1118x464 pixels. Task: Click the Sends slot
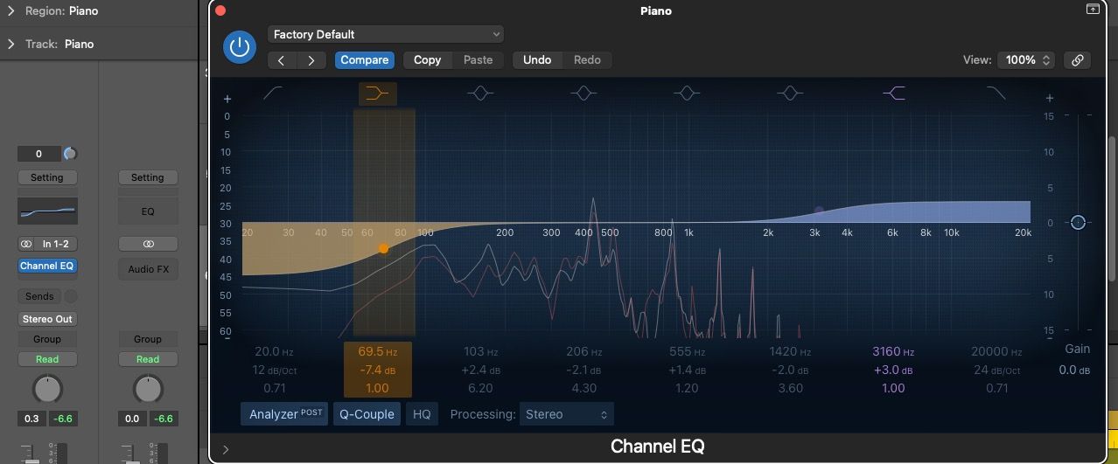pos(39,296)
